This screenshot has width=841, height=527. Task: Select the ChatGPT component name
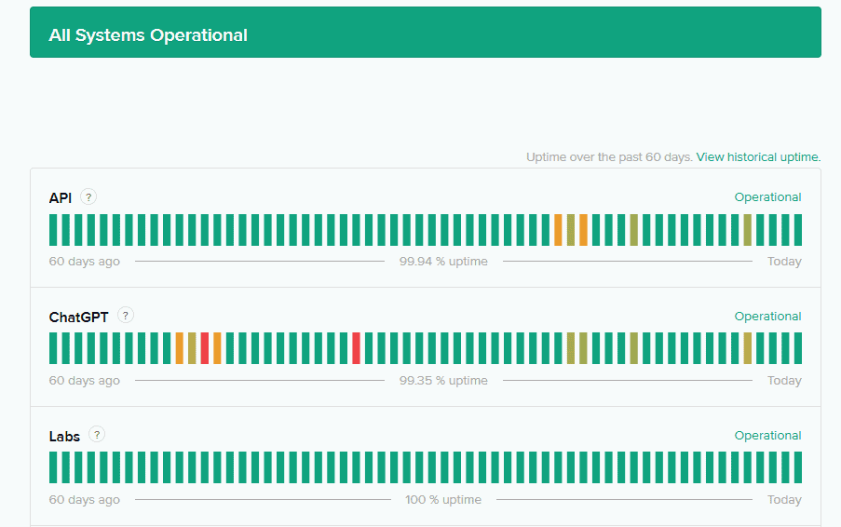pyautogui.click(x=78, y=317)
